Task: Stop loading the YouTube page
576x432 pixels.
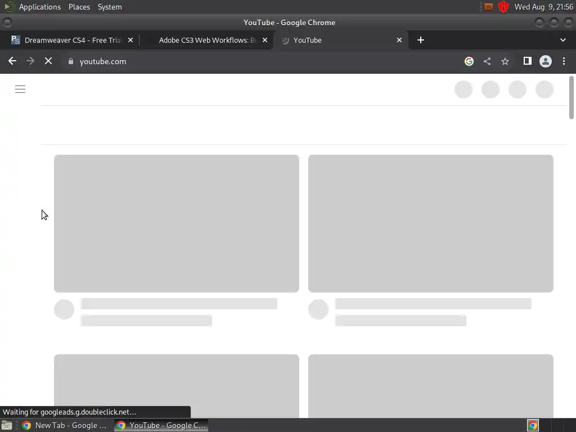Action: (x=48, y=61)
